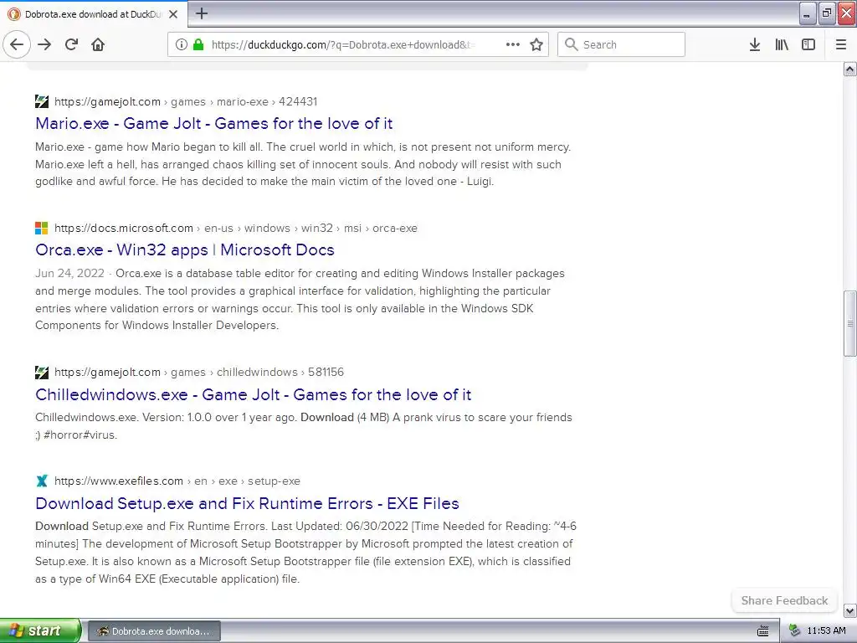The width and height of the screenshot is (857, 643).
Task: Click docs.microsoft.com orca-exe URL breadcrumb
Action: tap(235, 228)
